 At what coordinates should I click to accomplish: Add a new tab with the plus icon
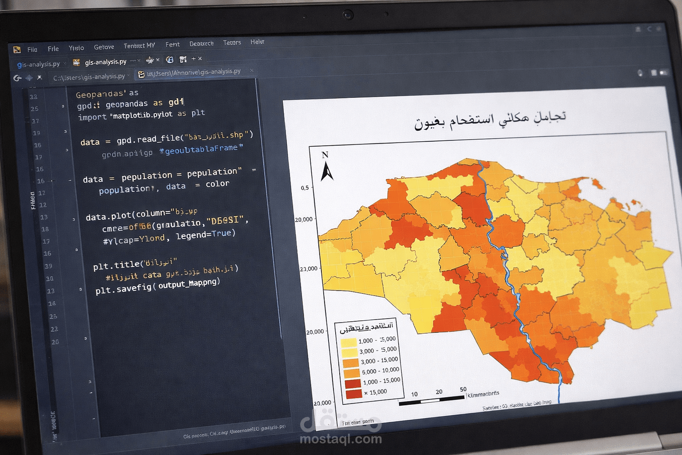(x=194, y=59)
